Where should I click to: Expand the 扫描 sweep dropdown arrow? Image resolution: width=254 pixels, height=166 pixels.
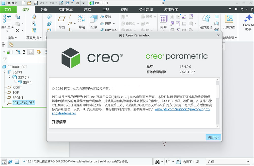[x=114, y=24]
